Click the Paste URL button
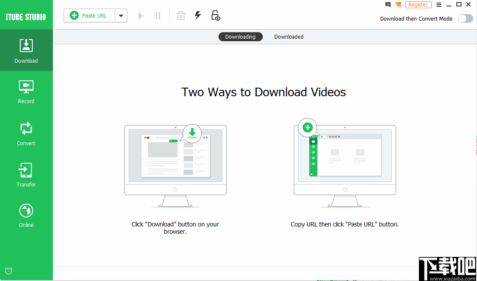 click(x=89, y=15)
